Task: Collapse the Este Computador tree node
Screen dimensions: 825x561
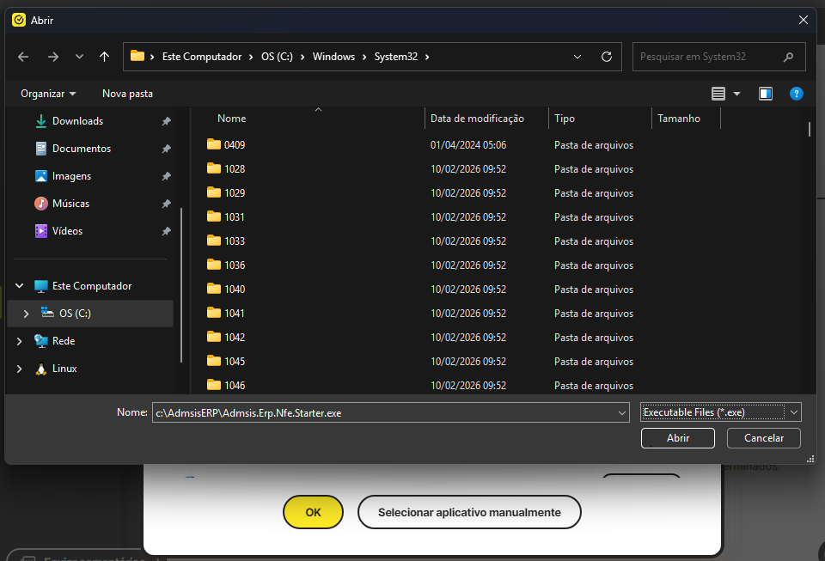Action: pyautogui.click(x=20, y=286)
